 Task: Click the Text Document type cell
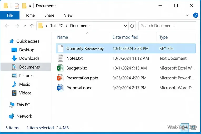click(x=173, y=58)
